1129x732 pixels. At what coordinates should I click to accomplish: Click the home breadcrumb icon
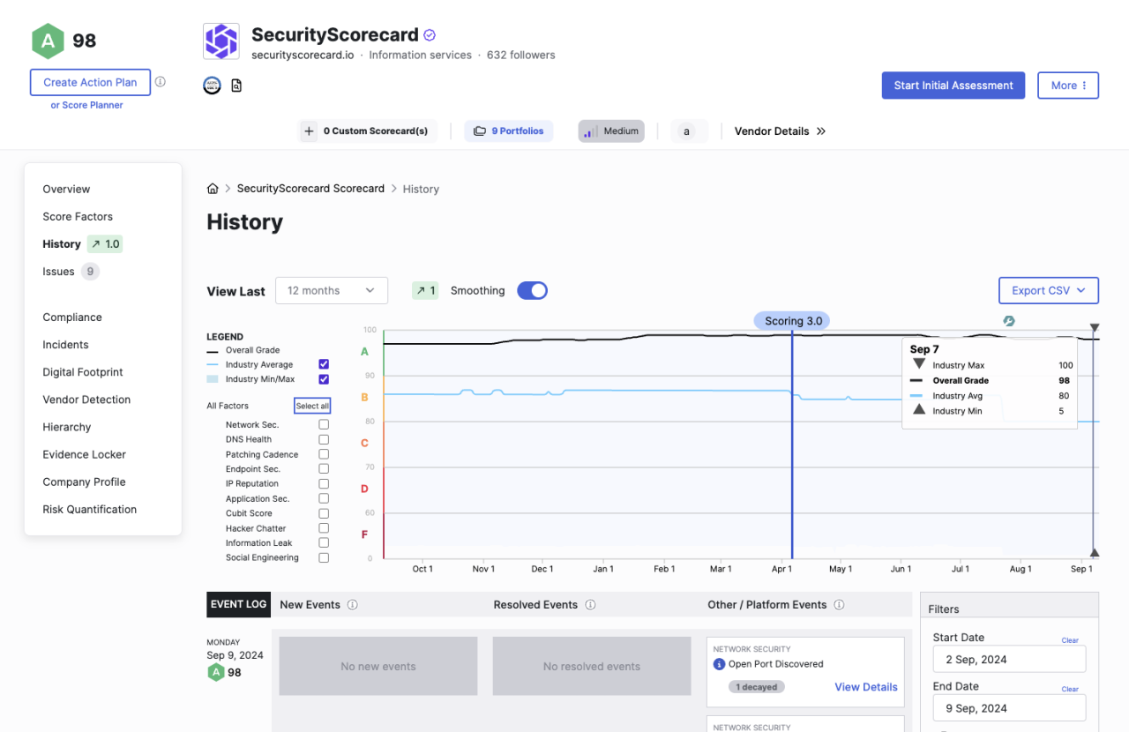[x=212, y=188]
